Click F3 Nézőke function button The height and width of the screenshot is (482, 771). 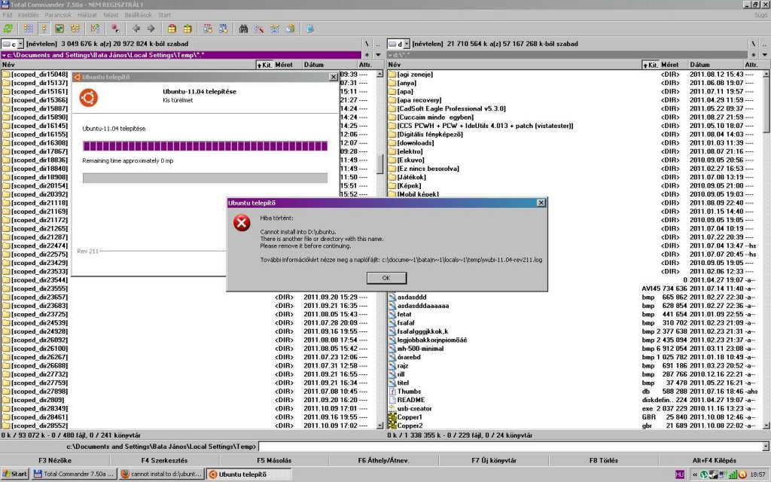click(55, 460)
